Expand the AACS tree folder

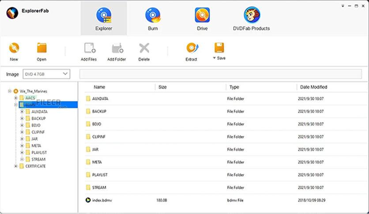[x=16, y=98]
